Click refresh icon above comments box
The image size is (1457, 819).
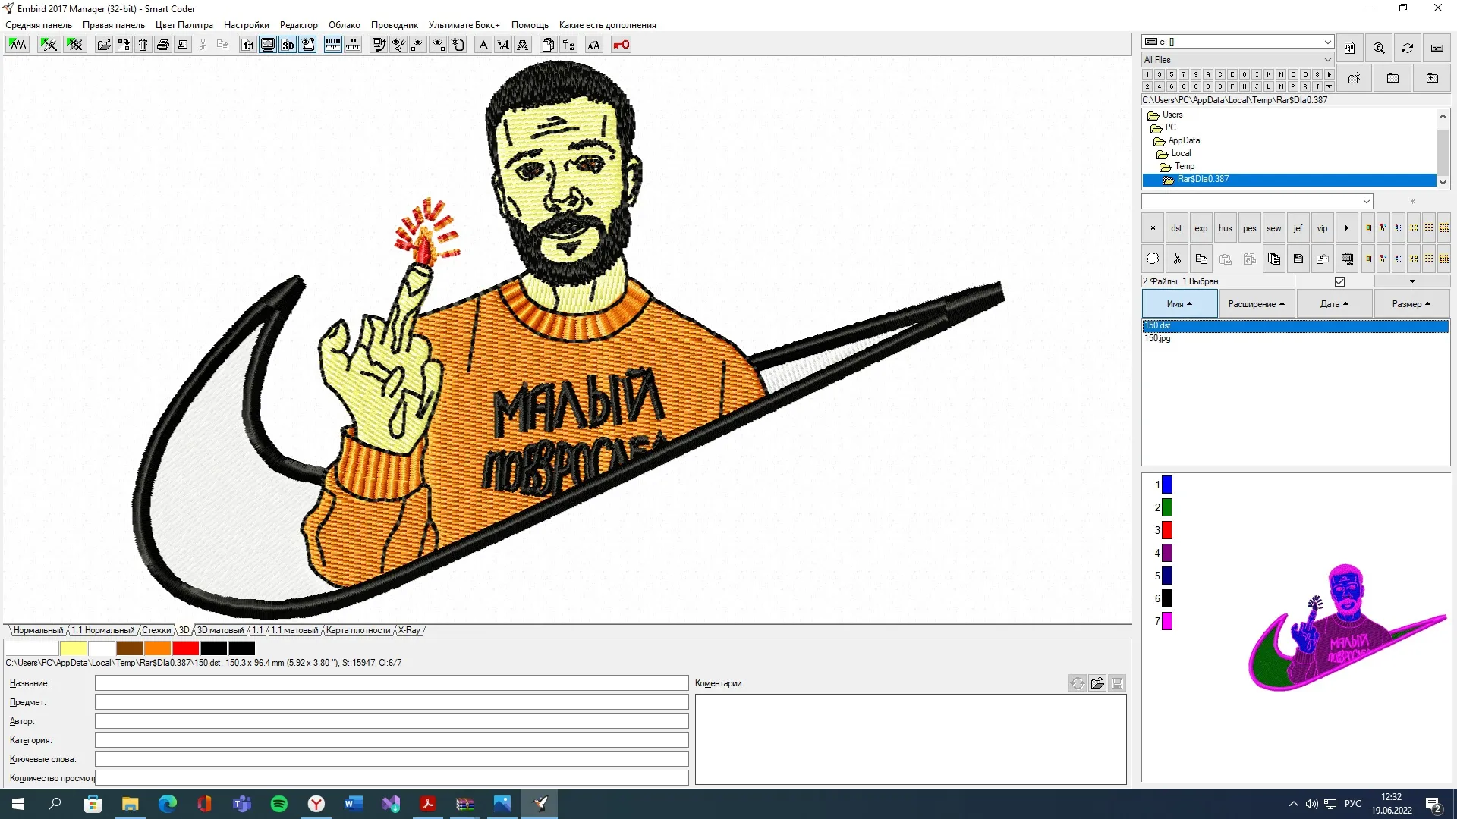[1077, 683]
